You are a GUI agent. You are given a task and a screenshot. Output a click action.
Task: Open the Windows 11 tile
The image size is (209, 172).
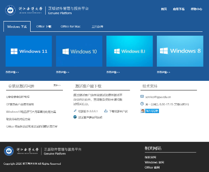(29, 51)
